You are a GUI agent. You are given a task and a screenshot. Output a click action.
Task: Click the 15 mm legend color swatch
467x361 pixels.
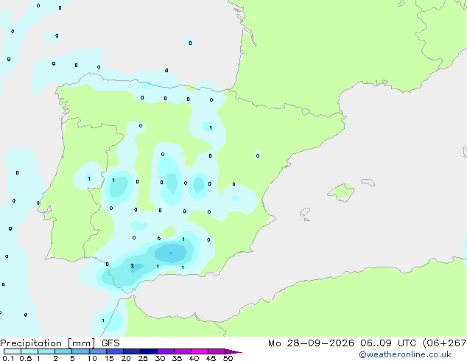coord(115,351)
